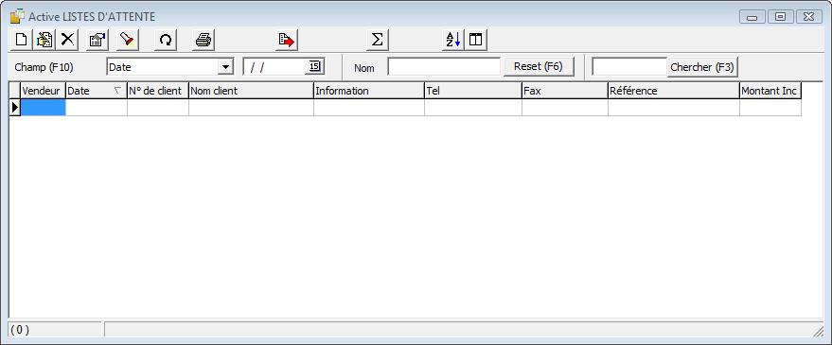This screenshot has height=345, width=832.
Task: Click the sigma sum icon
Action: pyautogui.click(x=378, y=40)
